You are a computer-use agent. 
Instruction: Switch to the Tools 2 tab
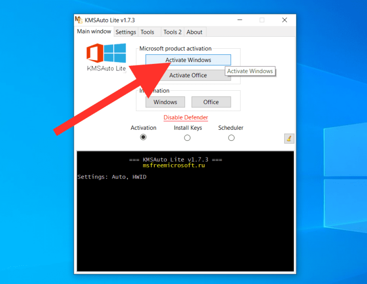173,32
